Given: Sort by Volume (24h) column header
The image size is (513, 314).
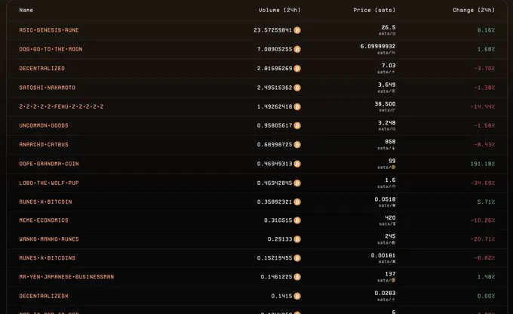Looking at the screenshot, I should (279, 10).
